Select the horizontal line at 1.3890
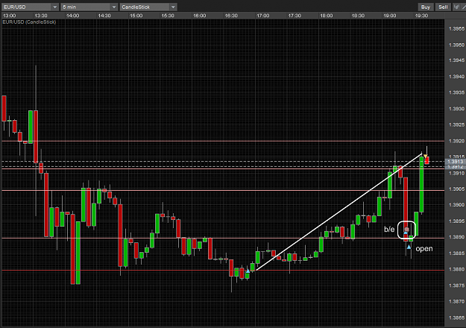The image size is (466, 328). (x=223, y=238)
